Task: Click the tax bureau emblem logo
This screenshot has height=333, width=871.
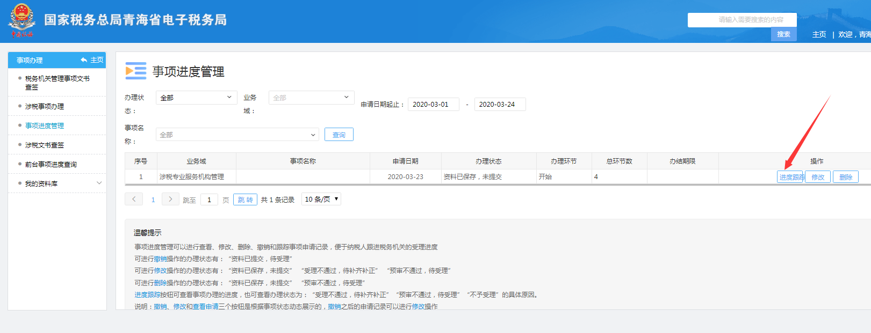Action: [x=21, y=20]
